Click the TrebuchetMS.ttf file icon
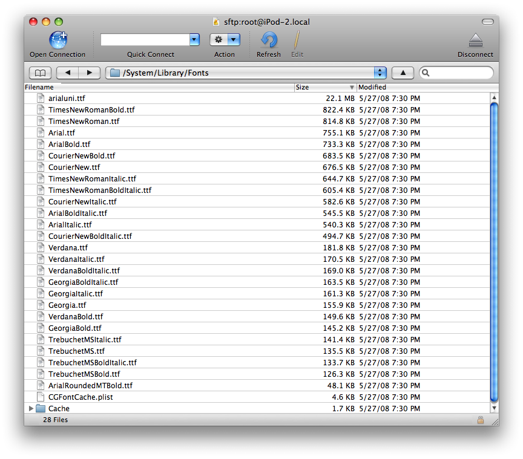 41,351
